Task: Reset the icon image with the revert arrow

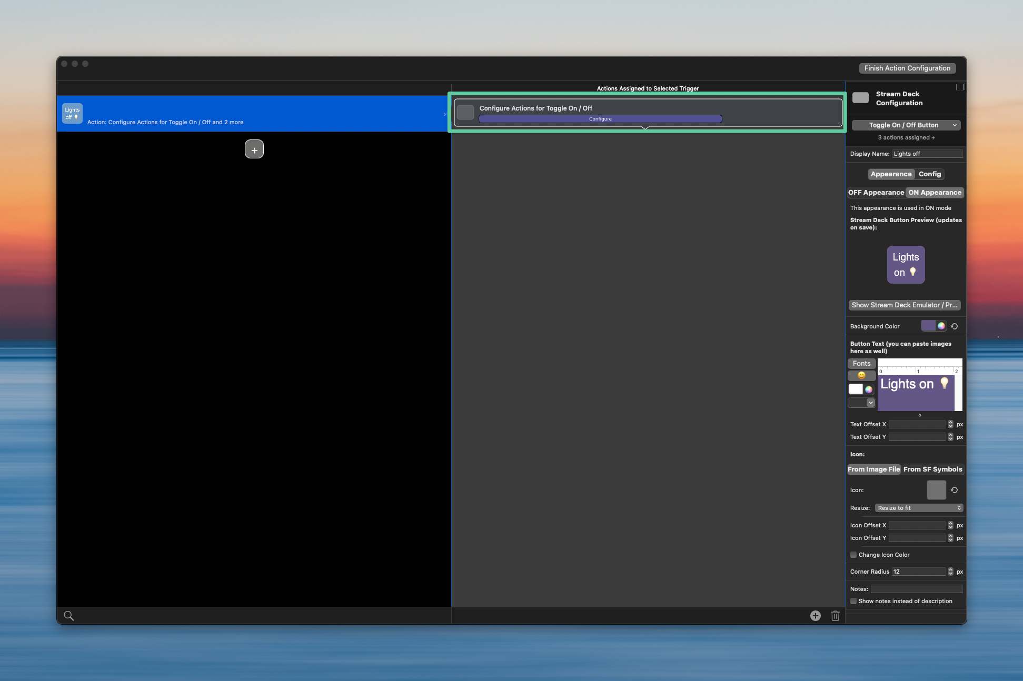Action: tap(954, 490)
